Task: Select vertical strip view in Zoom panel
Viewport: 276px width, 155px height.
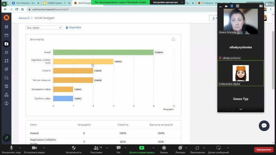Action: pyautogui.click(x=232, y=6)
